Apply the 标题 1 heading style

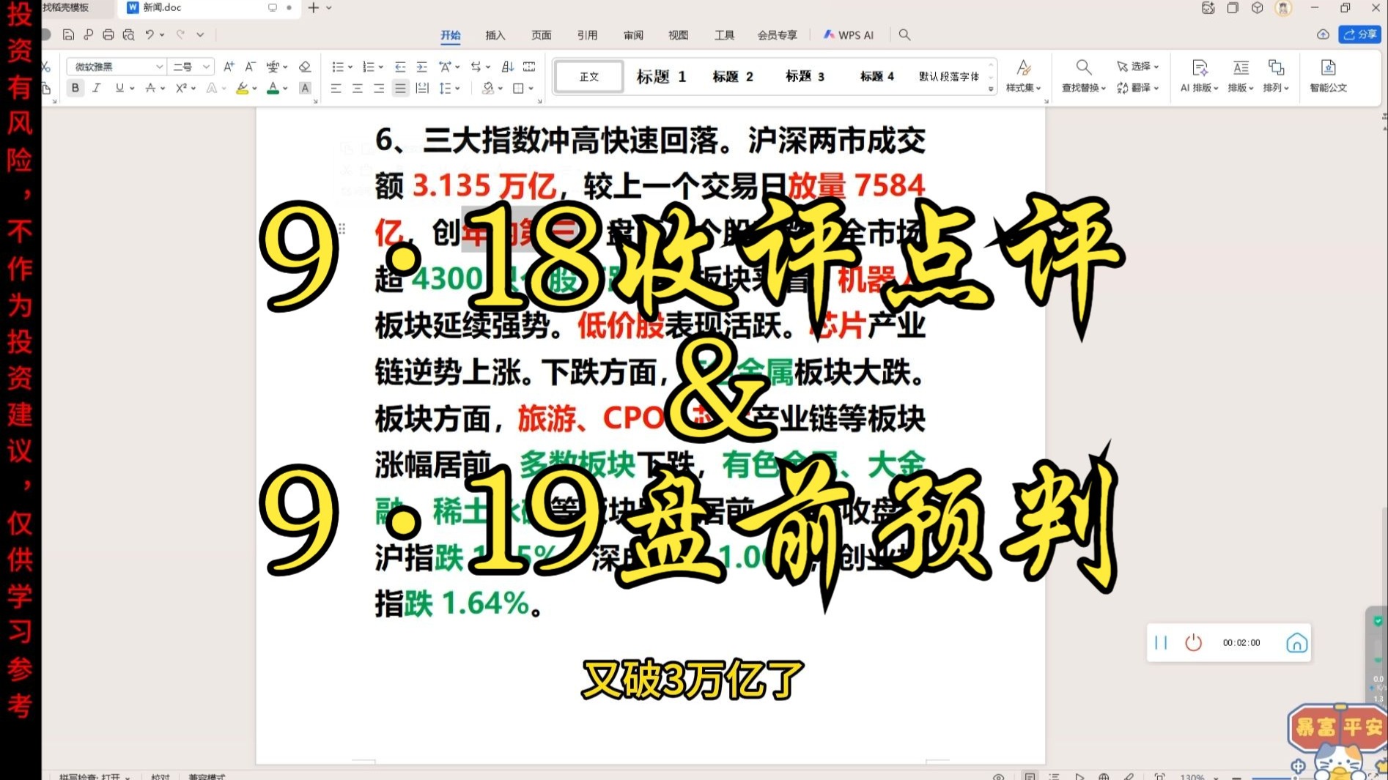click(x=660, y=76)
